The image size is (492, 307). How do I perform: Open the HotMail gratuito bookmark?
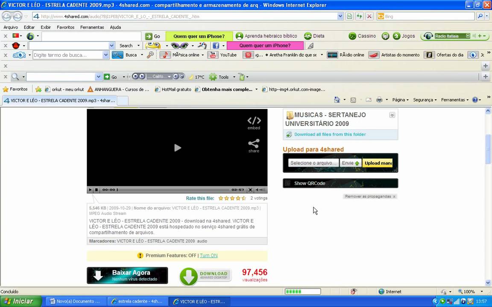tap(173, 89)
